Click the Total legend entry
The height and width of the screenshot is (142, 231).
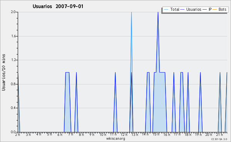[x=172, y=9]
